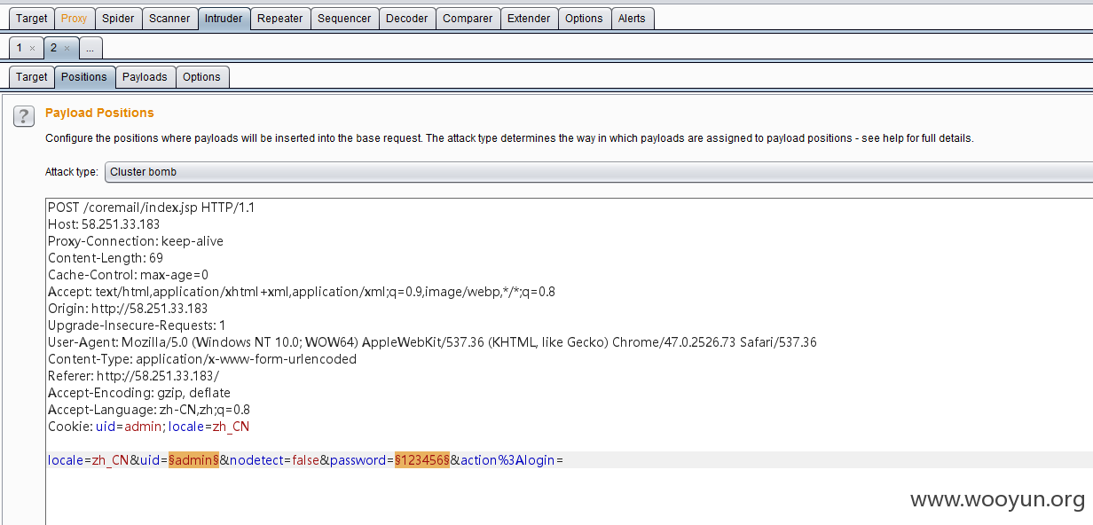This screenshot has width=1093, height=525.
Task: Click the Origin header line
Action: [128, 309]
